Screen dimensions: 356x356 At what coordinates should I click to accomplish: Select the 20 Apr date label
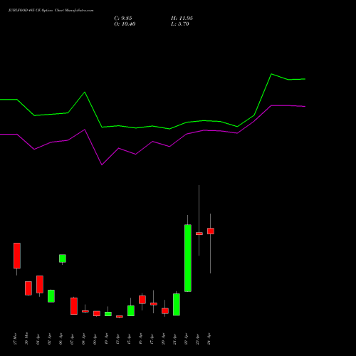coord(163,339)
